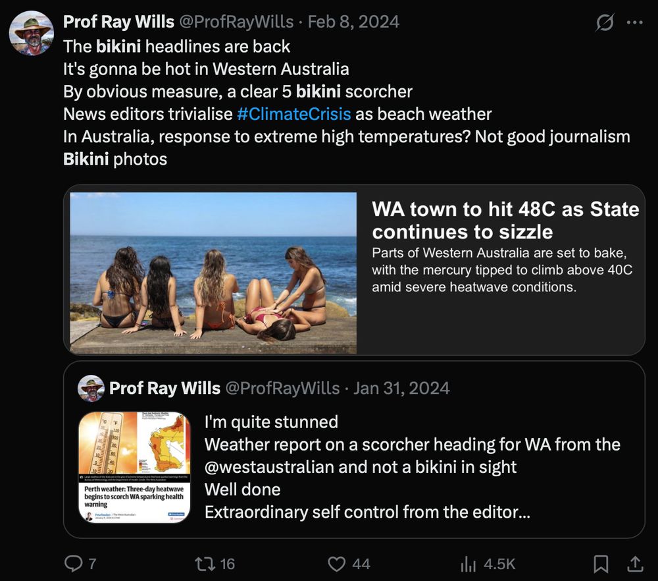The image size is (658, 581).
Task: Open the 'WA town to hit 48C' article card
Action: tap(354, 271)
